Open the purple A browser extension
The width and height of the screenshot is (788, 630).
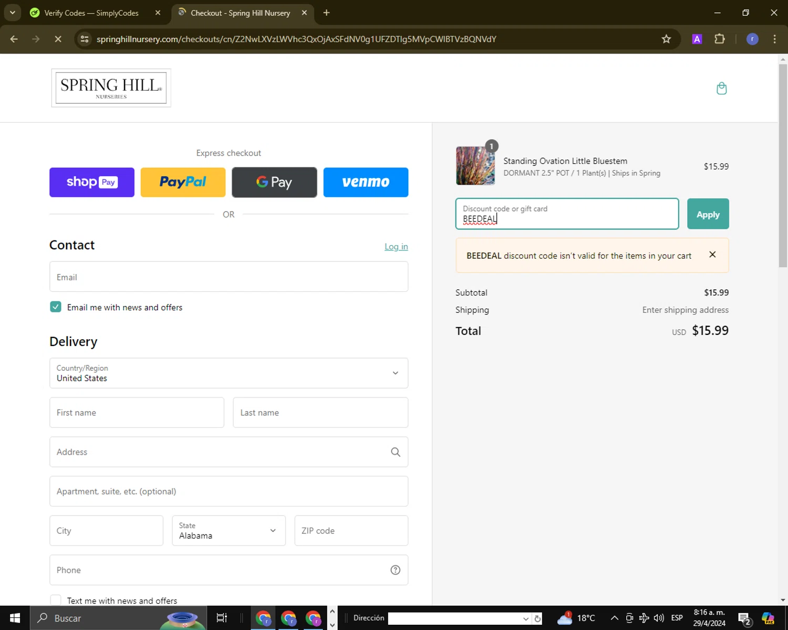click(x=697, y=39)
